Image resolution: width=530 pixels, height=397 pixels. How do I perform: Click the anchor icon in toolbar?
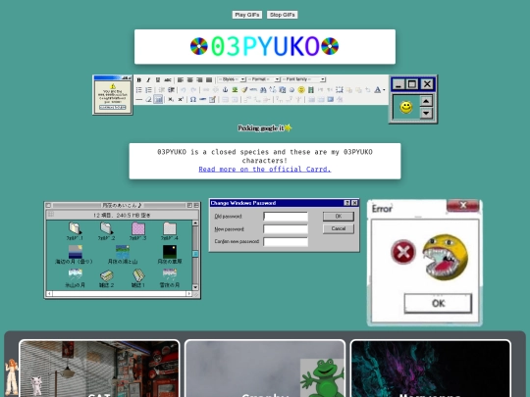pyautogui.click(x=225, y=90)
